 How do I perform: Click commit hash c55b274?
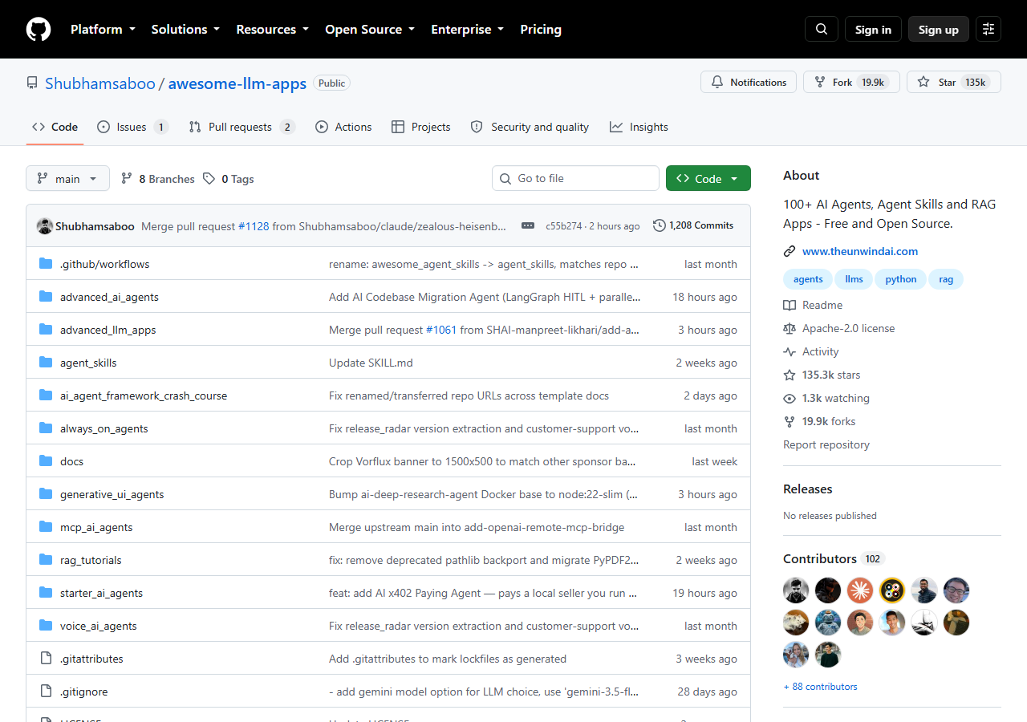click(x=564, y=226)
